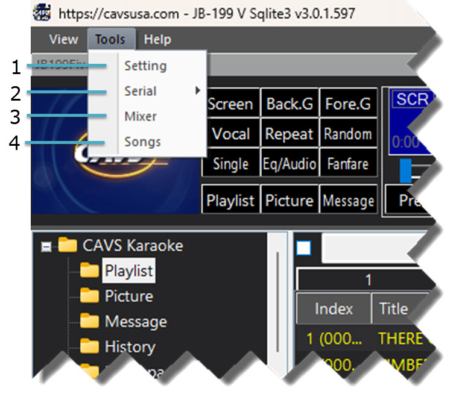Image resolution: width=453 pixels, height=397 pixels.
Task: Collapse the CAVS Karaoke tree node
Action: [x=46, y=246]
